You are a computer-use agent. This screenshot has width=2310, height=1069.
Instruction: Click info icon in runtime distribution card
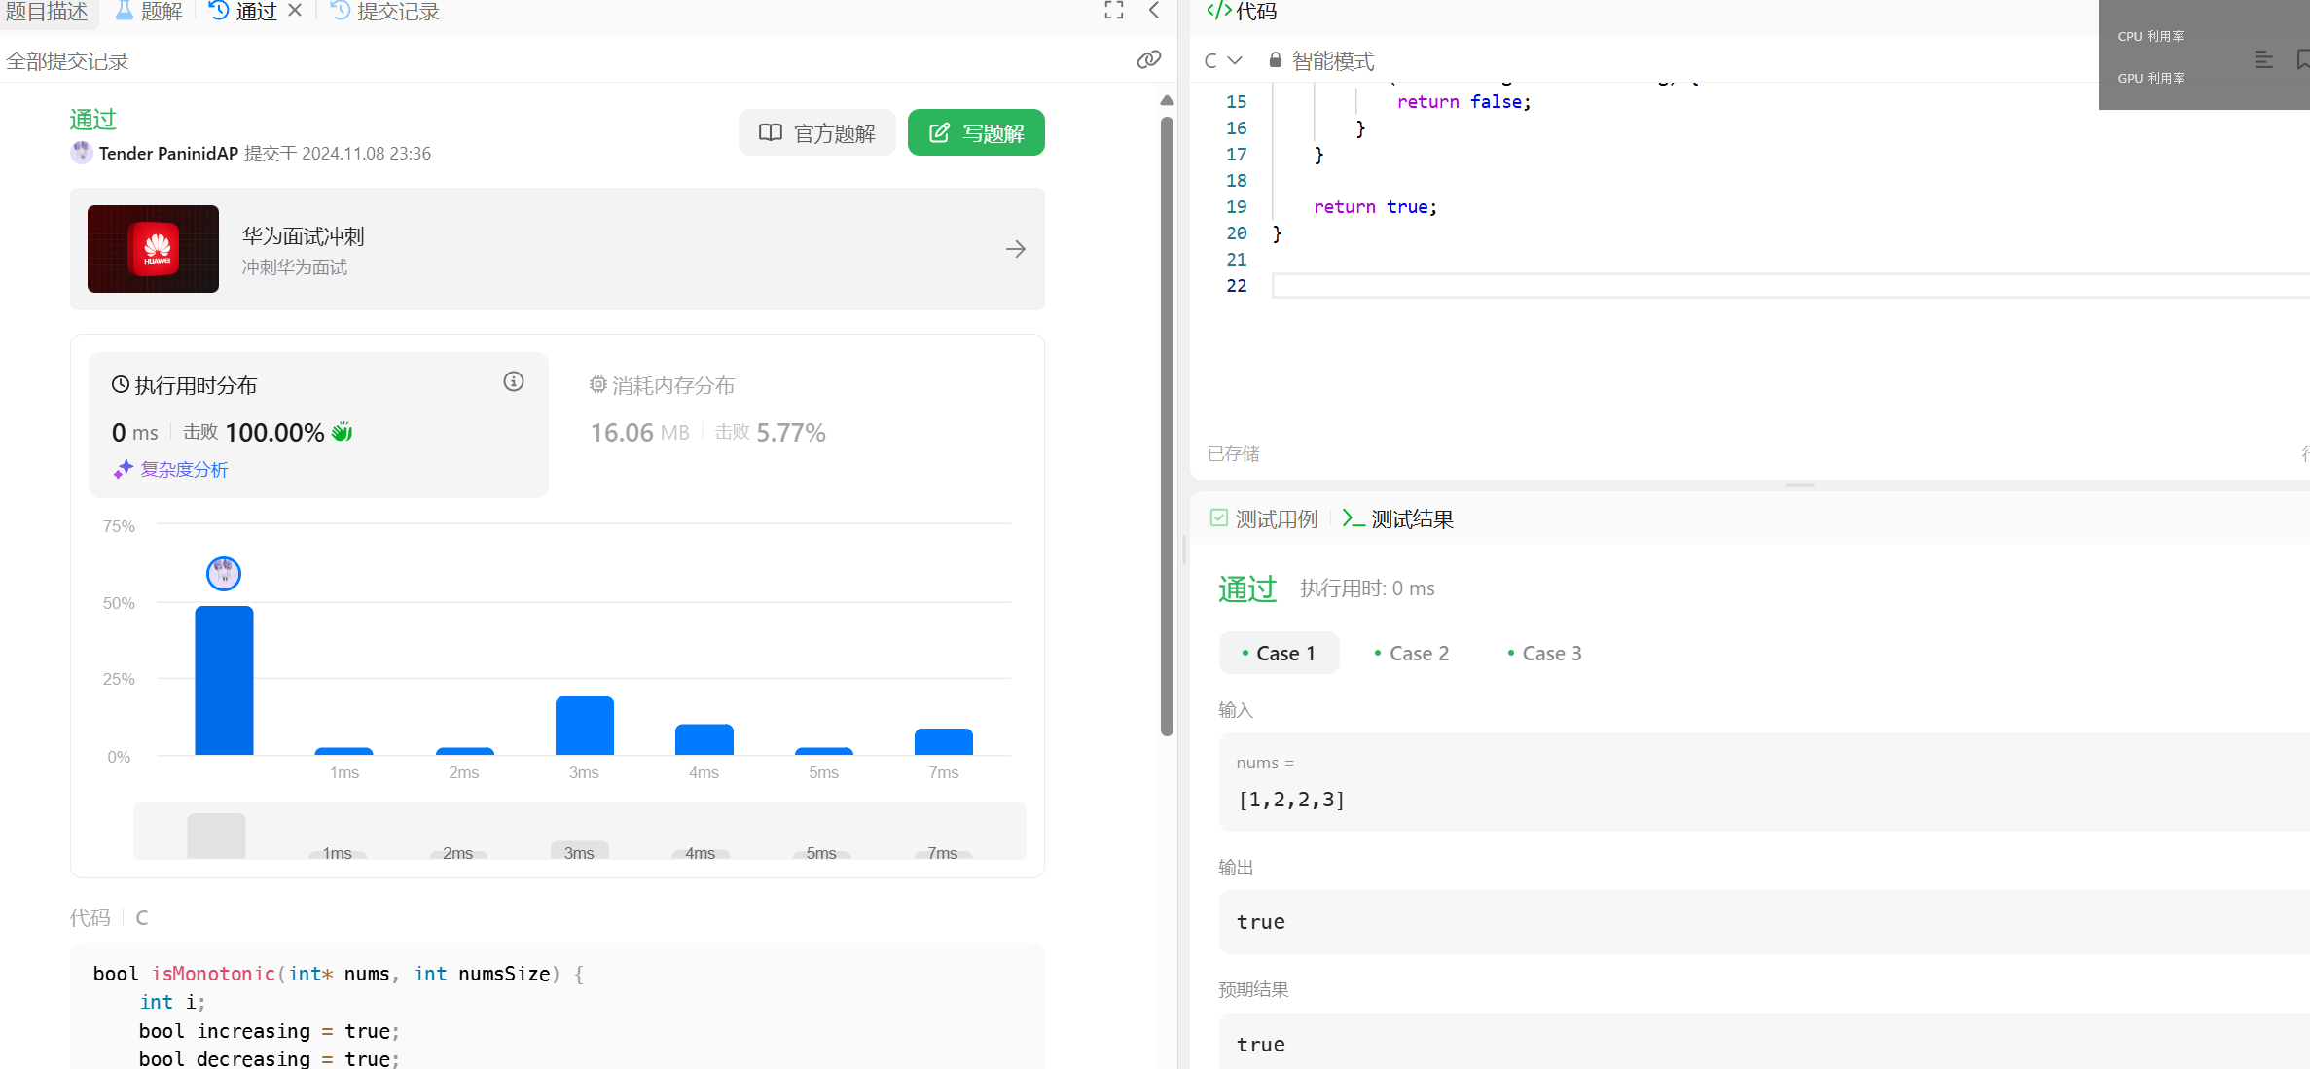click(514, 382)
